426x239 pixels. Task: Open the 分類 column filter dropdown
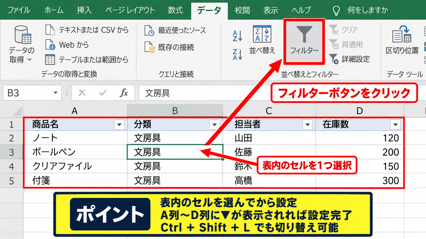coord(215,125)
